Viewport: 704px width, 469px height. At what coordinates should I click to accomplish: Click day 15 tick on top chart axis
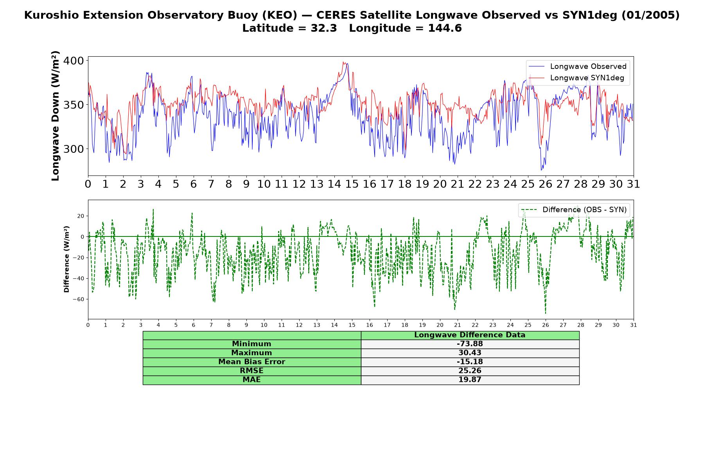coord(352,184)
